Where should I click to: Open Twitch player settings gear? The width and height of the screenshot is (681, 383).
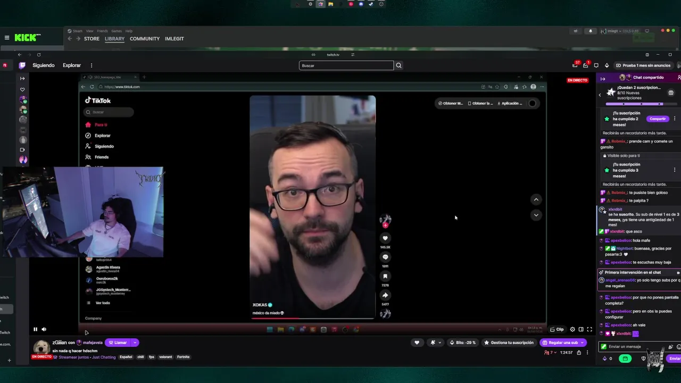572,329
